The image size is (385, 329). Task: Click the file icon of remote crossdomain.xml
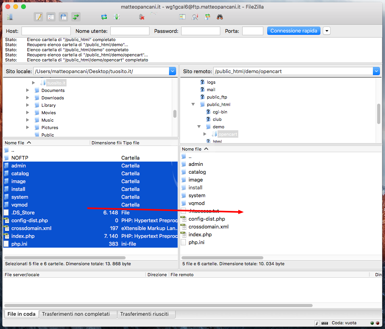pyautogui.click(x=184, y=227)
